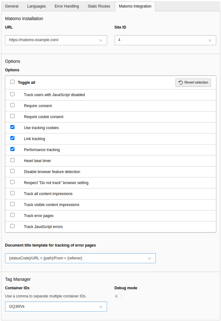Click the "Track JavaScript errors" label text

[x=43, y=227]
